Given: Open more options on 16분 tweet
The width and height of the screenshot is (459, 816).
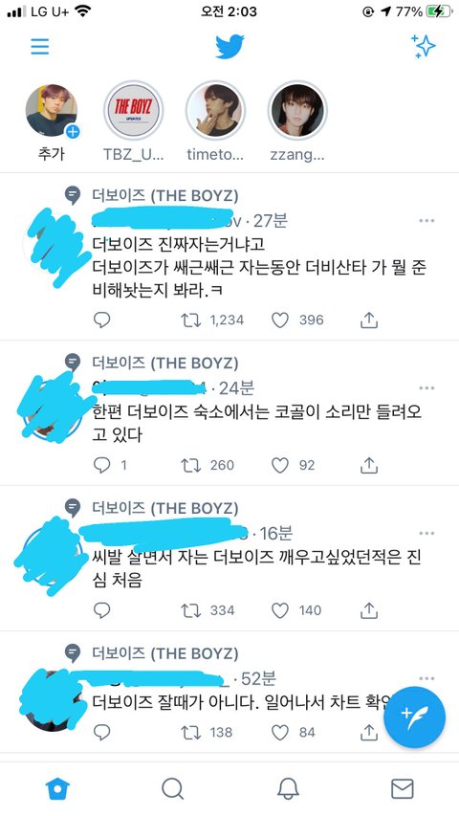Looking at the screenshot, I should click(426, 533).
